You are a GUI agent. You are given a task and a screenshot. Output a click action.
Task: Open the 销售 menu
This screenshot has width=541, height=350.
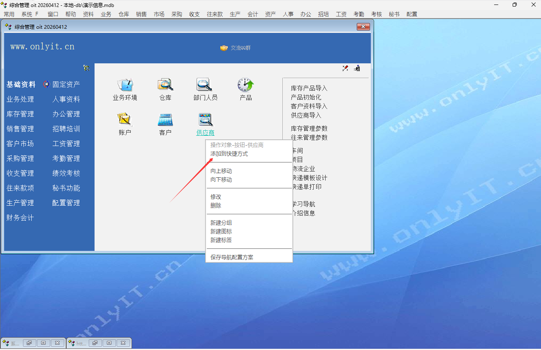point(141,14)
